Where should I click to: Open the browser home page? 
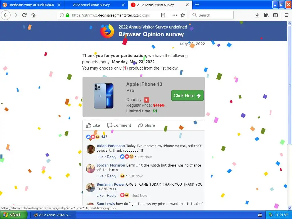point(33,15)
